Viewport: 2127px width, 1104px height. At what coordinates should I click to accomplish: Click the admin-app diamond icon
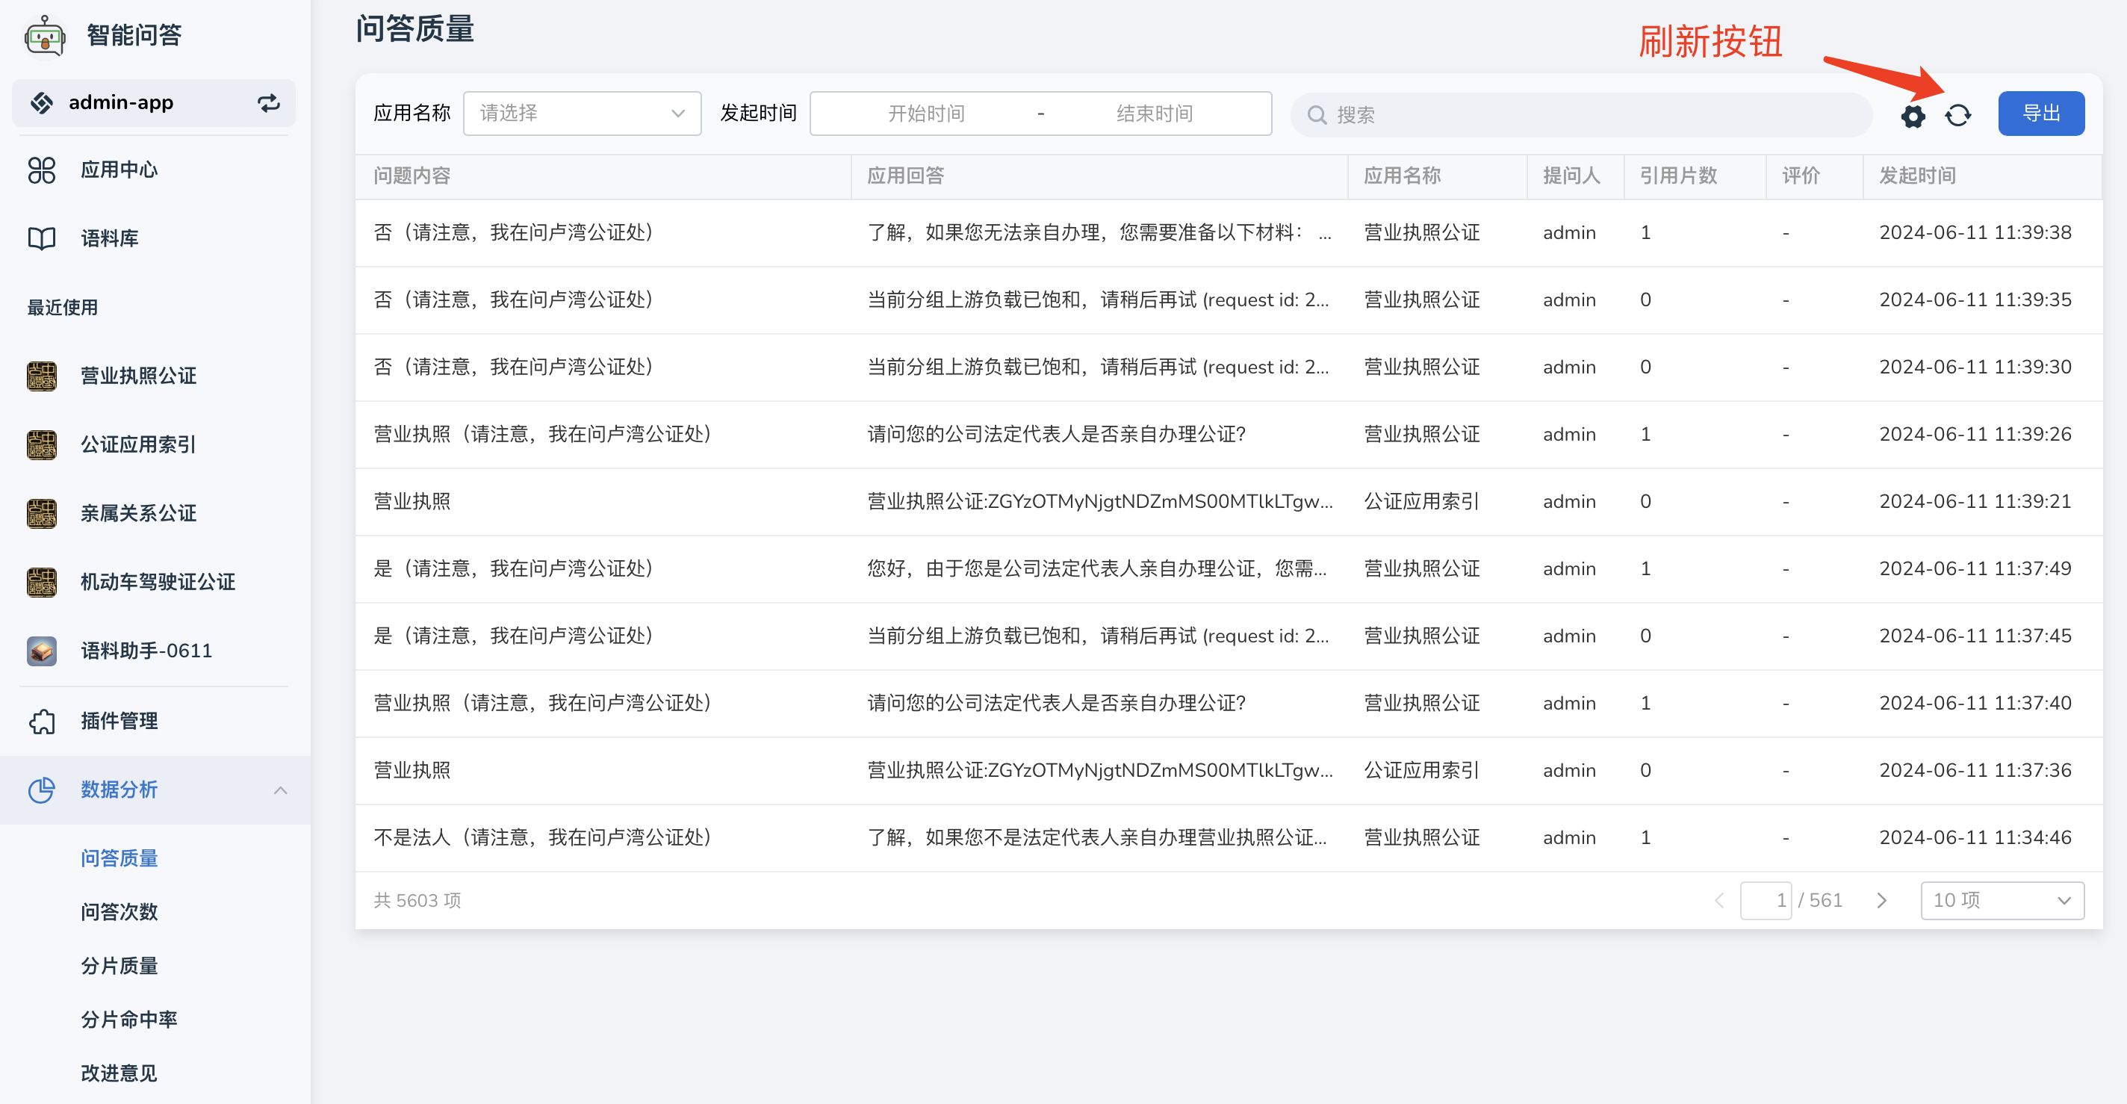tap(42, 102)
